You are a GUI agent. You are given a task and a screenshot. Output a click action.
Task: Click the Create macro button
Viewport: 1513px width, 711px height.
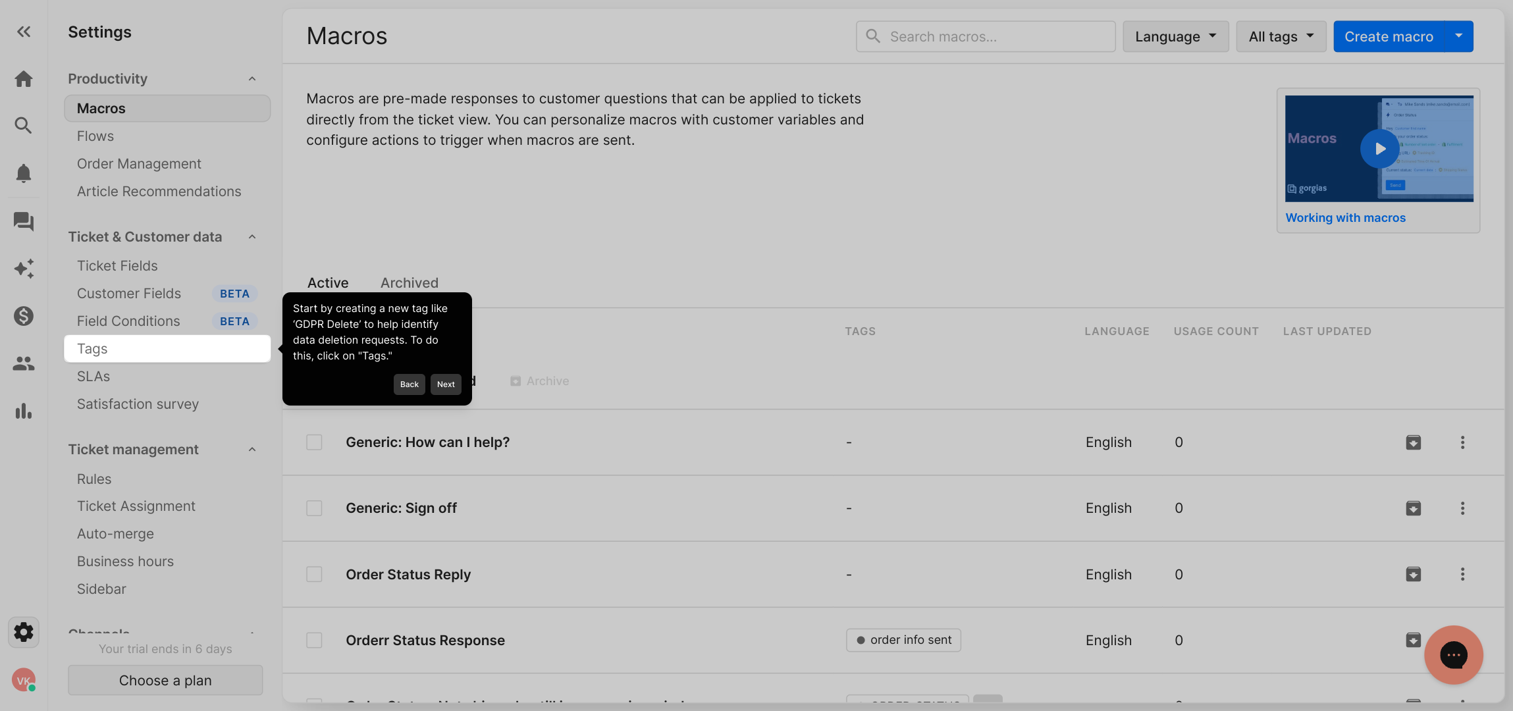[1389, 36]
